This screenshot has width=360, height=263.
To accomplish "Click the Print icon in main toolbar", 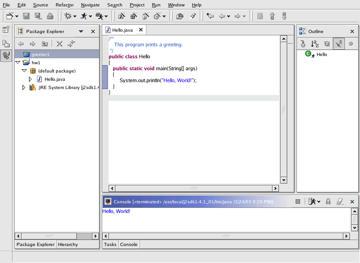I will click(x=50, y=16).
